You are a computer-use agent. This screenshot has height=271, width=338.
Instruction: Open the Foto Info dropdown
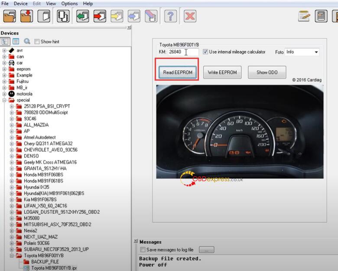(316, 52)
